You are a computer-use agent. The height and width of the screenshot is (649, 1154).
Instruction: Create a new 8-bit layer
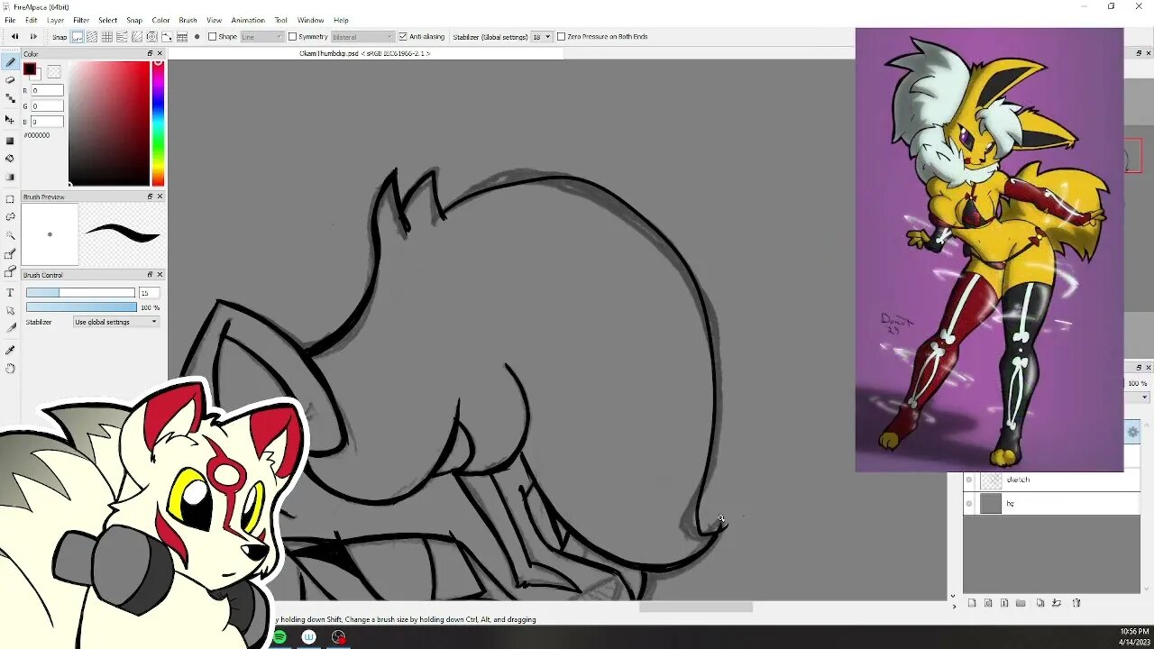coord(989,603)
